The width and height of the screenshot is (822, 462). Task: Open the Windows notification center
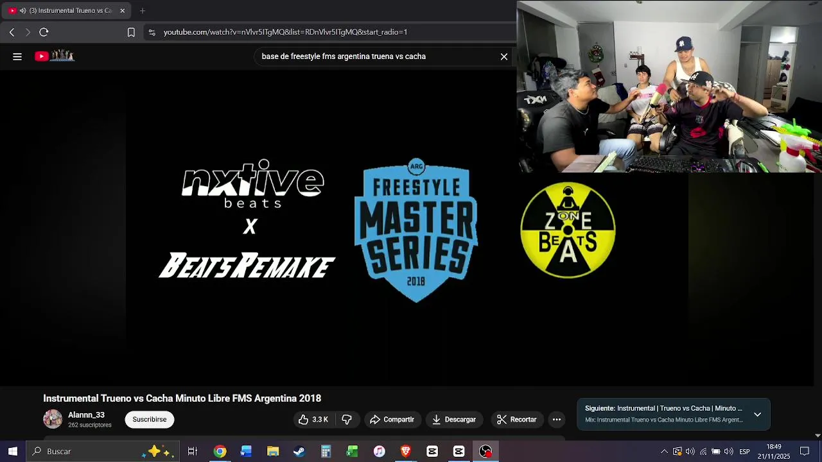[x=805, y=452]
